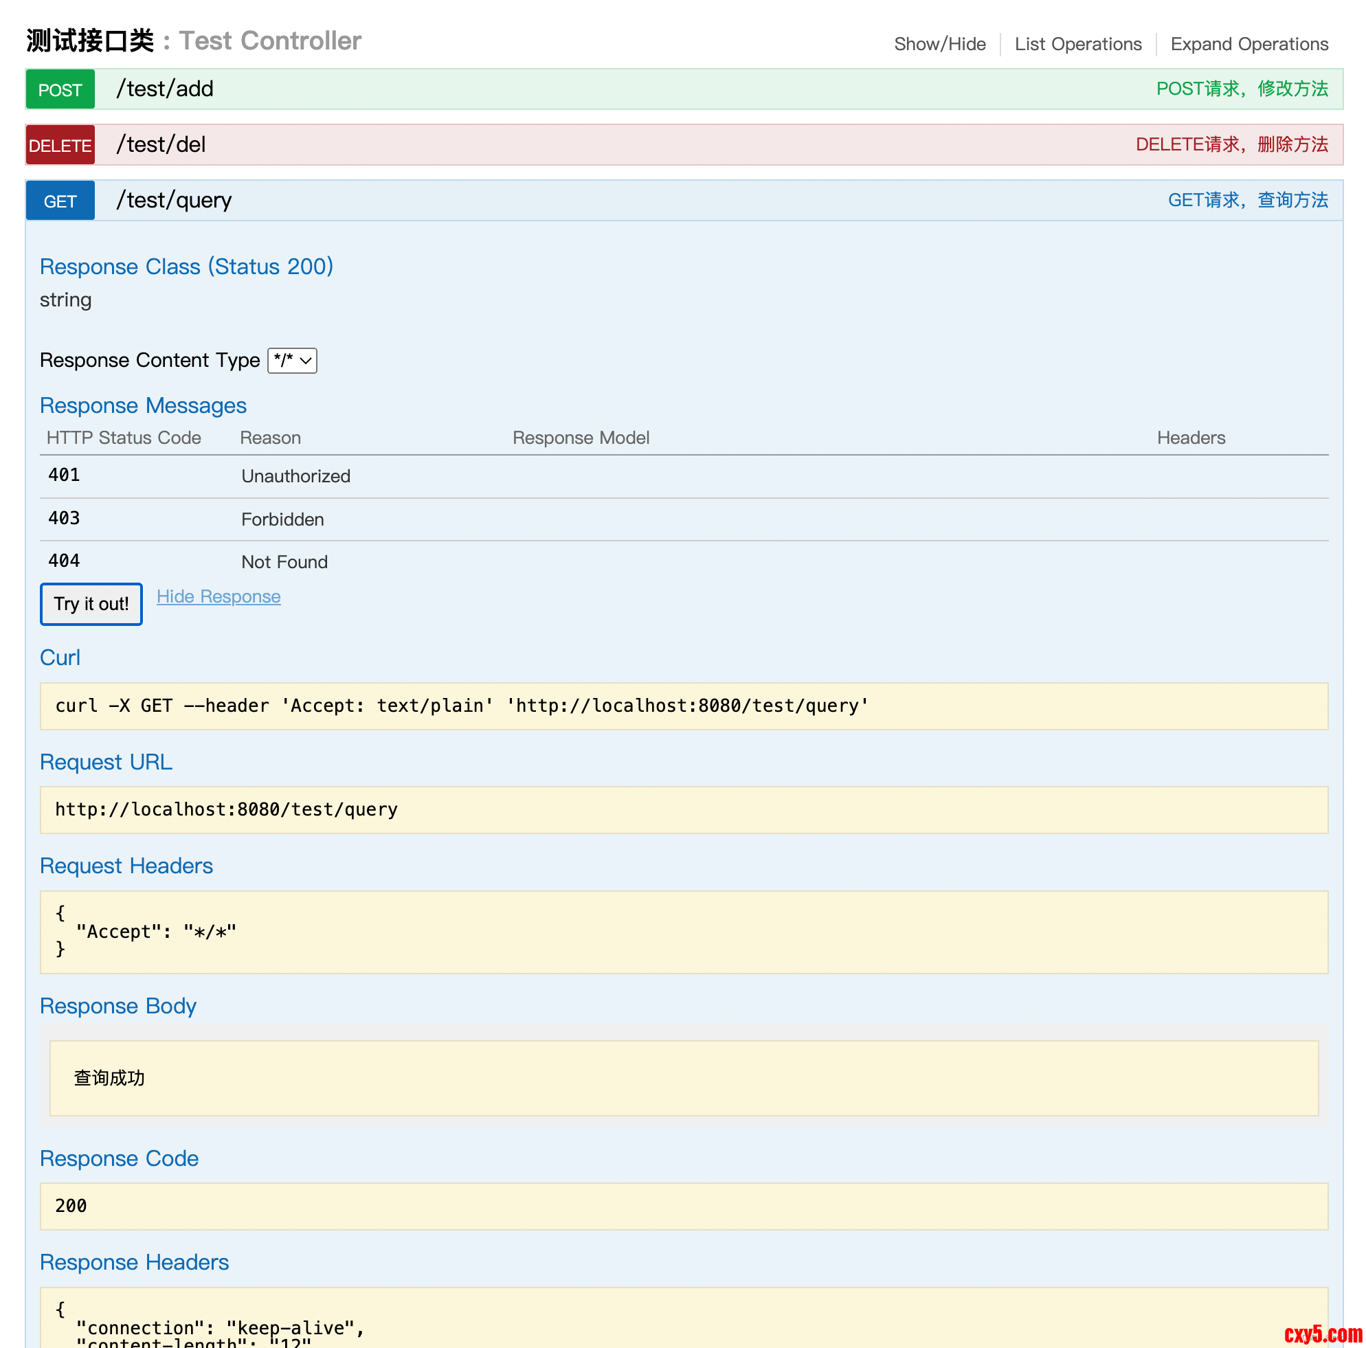Click the red DELETE method badge
Image resolution: width=1366 pixels, height=1348 pixels.
[x=60, y=146]
